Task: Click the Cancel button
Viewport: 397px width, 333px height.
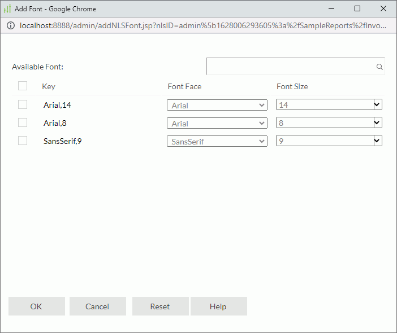Action: 97,306
